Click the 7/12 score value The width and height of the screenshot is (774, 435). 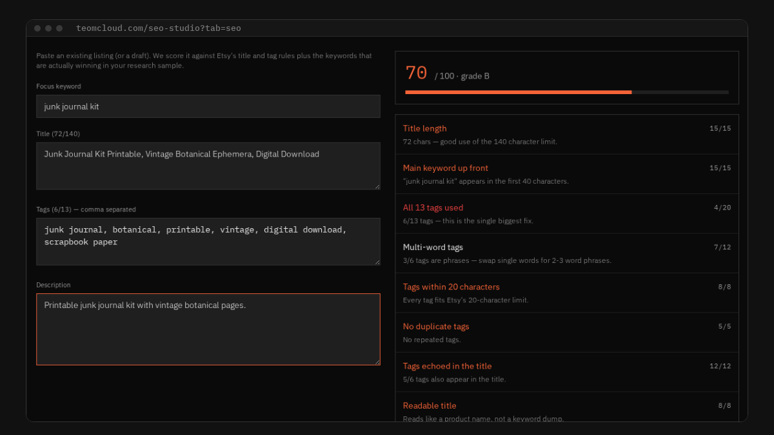[x=722, y=247]
